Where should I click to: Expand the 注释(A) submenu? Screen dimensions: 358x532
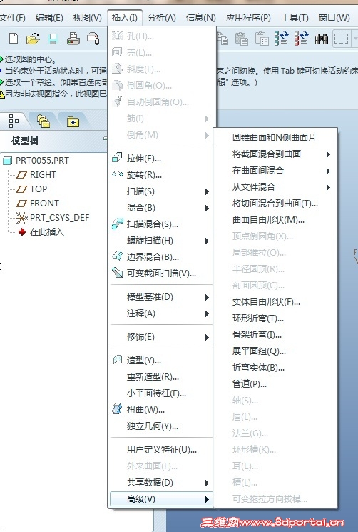coord(160,313)
